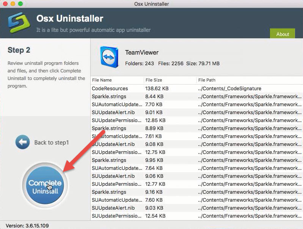Viewport: 303px width, 229px height.
Task: Select SUUpdatePermissio row sized 12.85 KB
Action: pyautogui.click(x=197, y=121)
